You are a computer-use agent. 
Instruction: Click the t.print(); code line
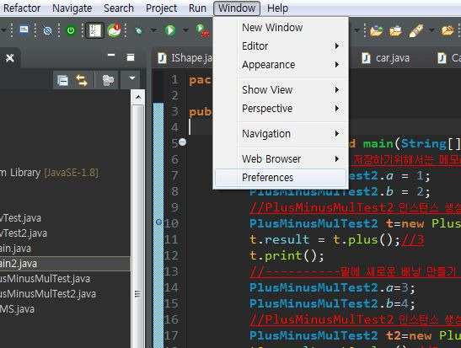click(x=287, y=255)
